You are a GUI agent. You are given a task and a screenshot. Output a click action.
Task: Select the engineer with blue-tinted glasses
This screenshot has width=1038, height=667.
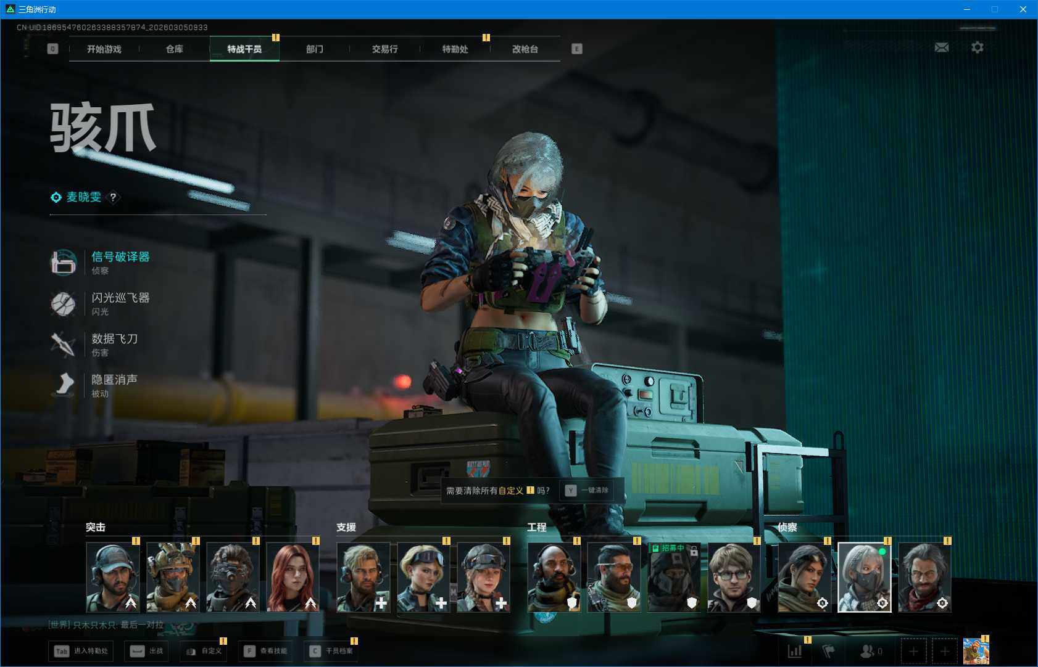click(734, 577)
